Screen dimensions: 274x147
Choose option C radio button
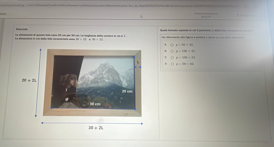[172, 57]
